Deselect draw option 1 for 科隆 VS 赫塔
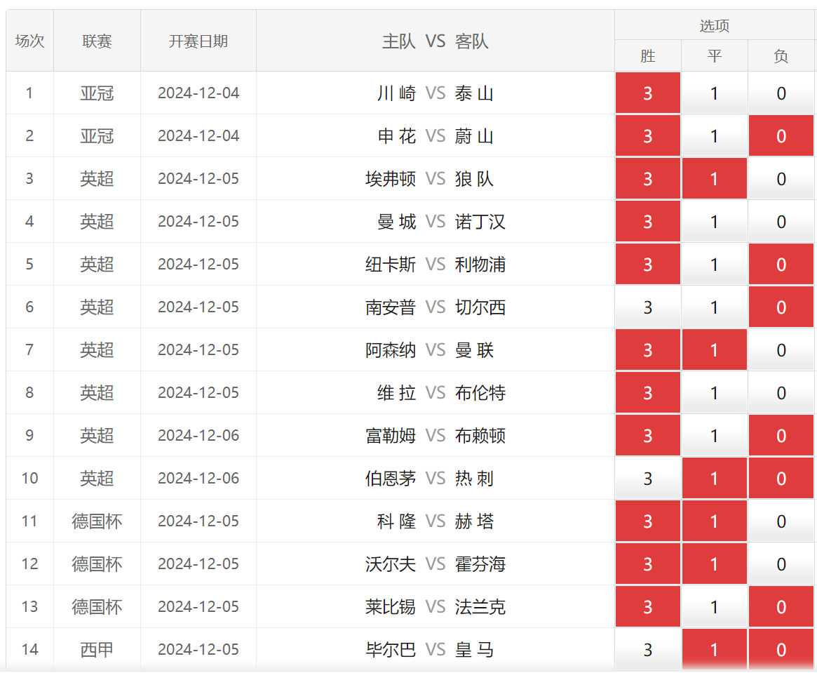 [x=715, y=521]
